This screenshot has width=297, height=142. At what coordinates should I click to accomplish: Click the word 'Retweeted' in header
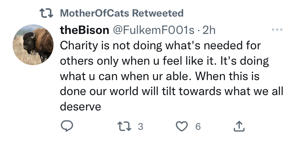click(158, 13)
